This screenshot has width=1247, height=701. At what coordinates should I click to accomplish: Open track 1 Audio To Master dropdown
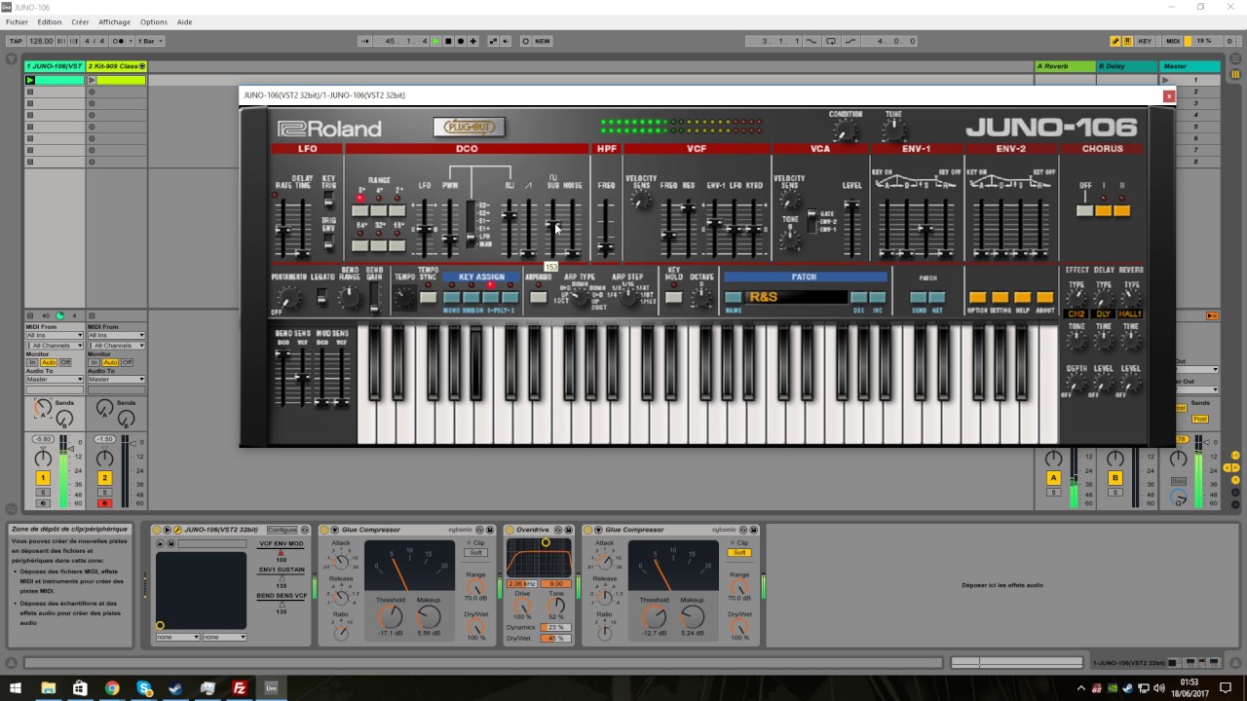point(55,379)
